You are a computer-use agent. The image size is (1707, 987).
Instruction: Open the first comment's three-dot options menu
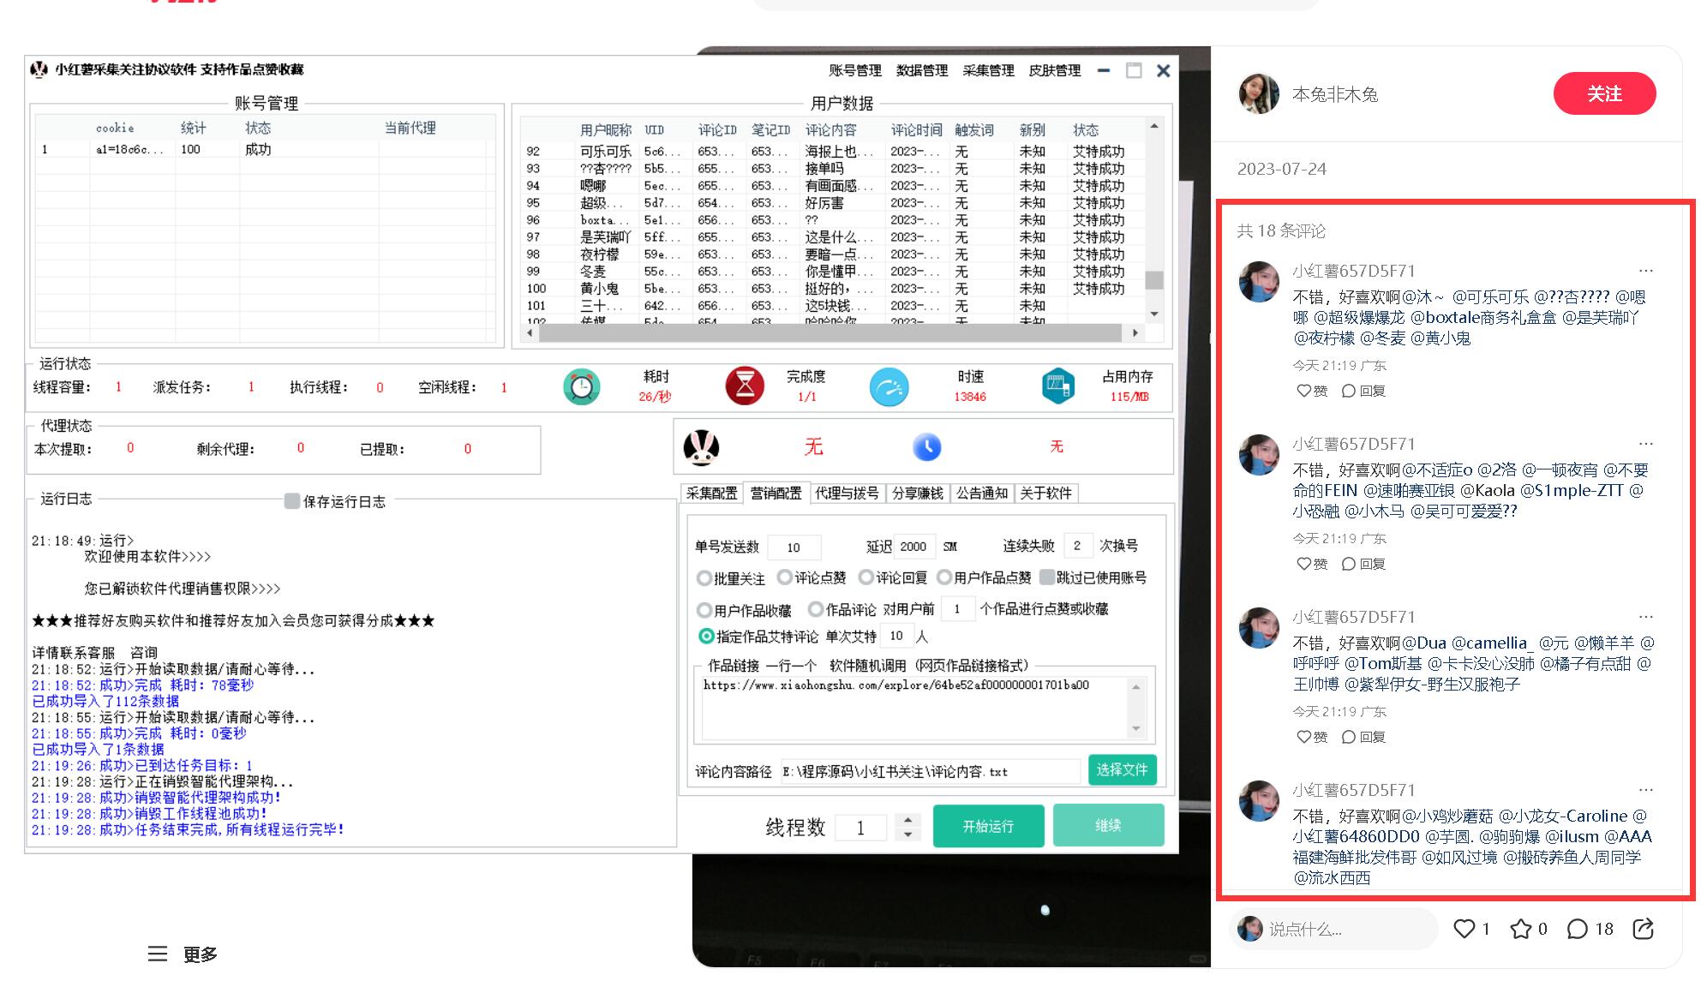click(1645, 271)
